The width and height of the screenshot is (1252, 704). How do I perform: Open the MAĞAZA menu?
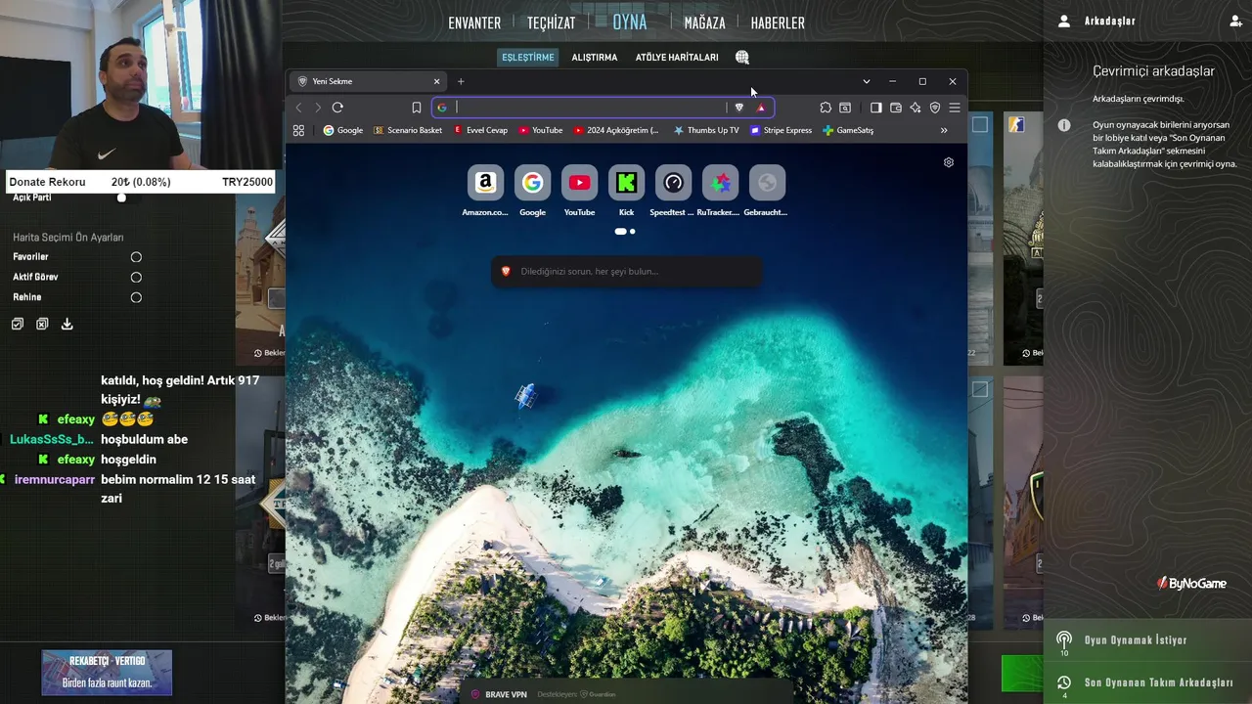coord(704,22)
